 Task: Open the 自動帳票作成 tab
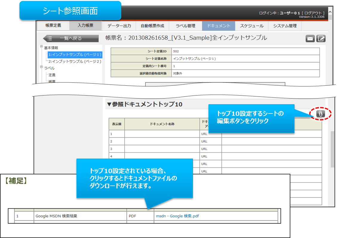tap(152, 26)
